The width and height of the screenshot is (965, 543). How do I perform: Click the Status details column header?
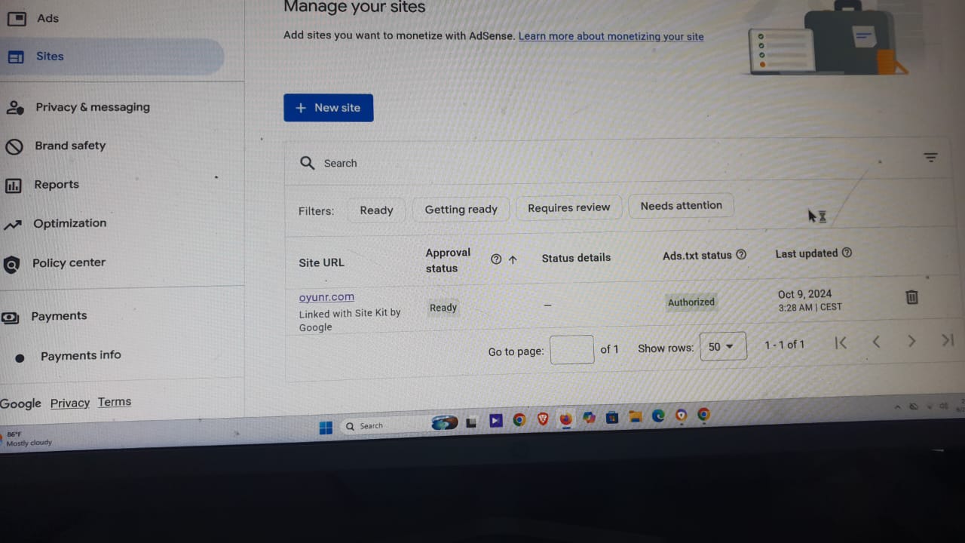[x=576, y=258]
